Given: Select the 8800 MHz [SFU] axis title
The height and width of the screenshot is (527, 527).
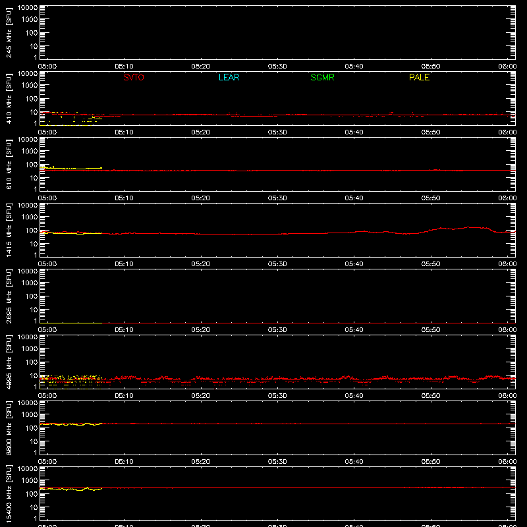Looking at the screenshot, I should pyautogui.click(x=9, y=428).
